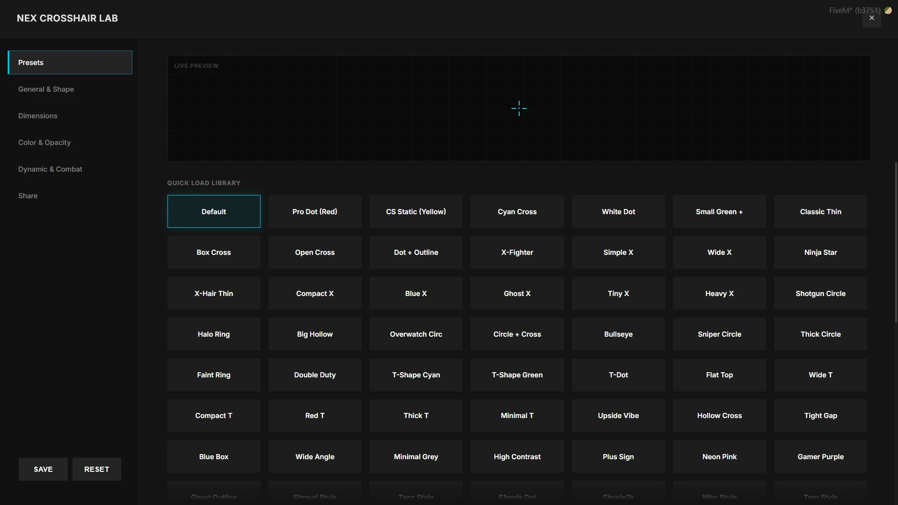The height and width of the screenshot is (505, 898).
Task: Load the Circle + Cross preset
Action: coord(517,334)
